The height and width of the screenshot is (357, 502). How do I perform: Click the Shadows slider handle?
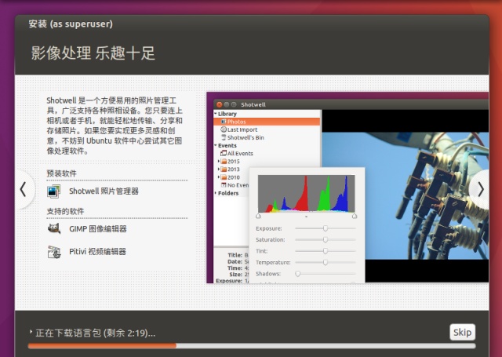coord(298,274)
